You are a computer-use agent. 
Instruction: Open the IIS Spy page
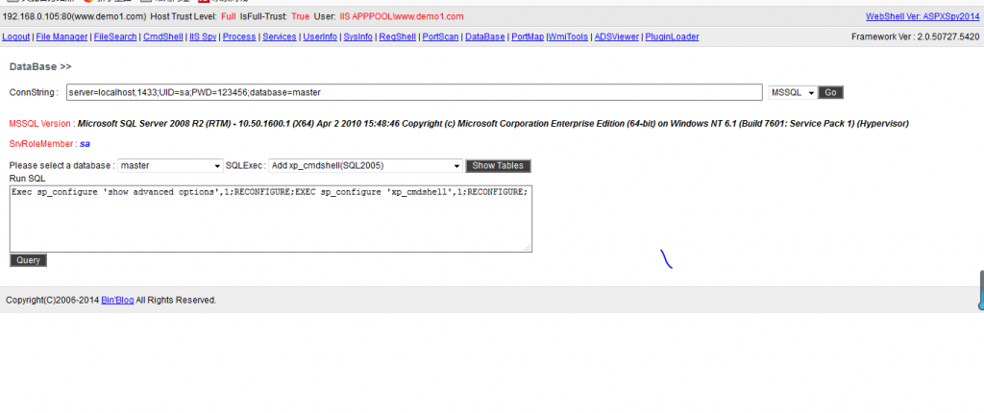(x=203, y=37)
